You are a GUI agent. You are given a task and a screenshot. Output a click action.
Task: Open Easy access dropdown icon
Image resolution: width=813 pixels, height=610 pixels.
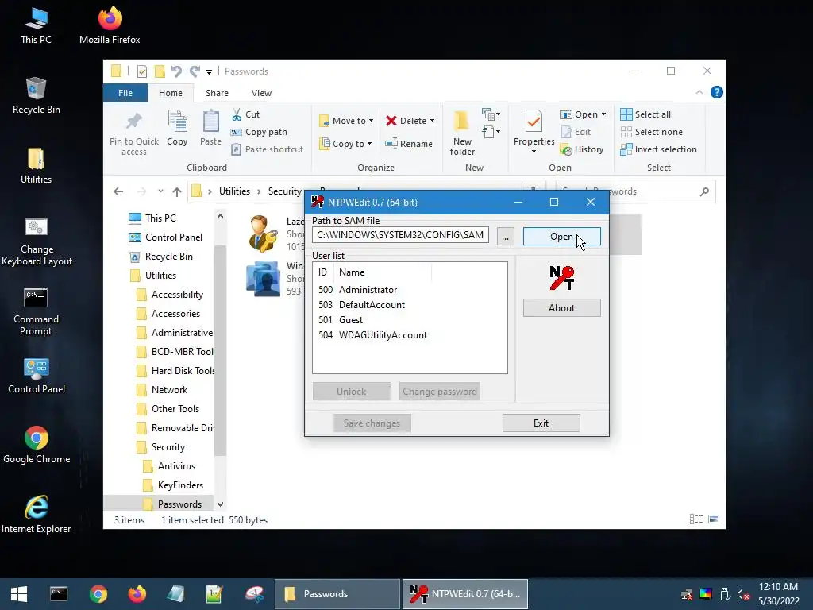pyautogui.click(x=491, y=132)
